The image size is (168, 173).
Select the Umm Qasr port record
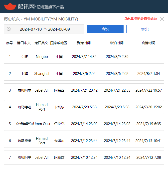(42, 124)
